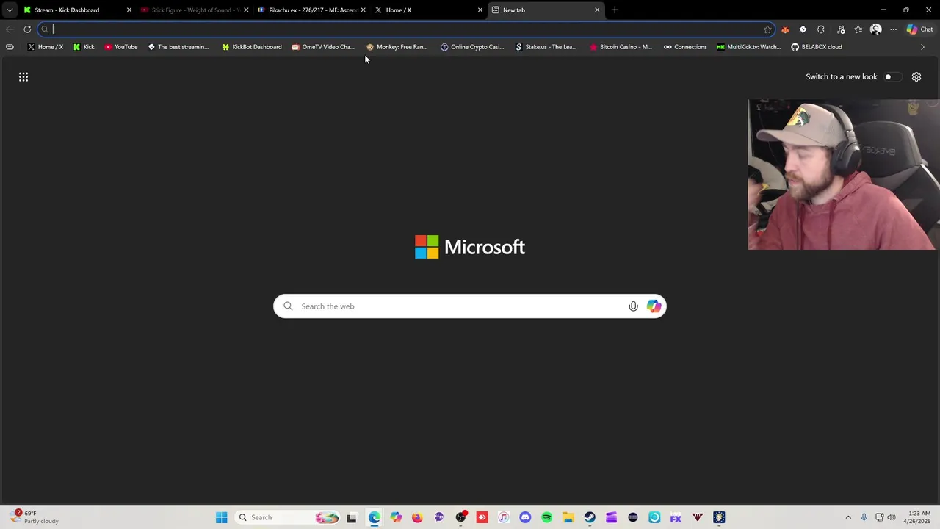940x529 pixels.
Task: Add this page to favorites star
Action: (767, 29)
